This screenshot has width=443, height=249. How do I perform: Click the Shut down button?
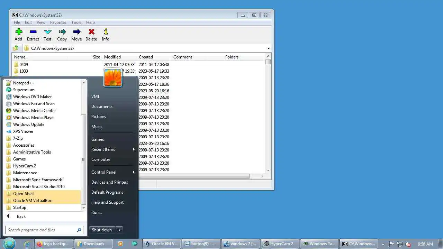pos(102,230)
